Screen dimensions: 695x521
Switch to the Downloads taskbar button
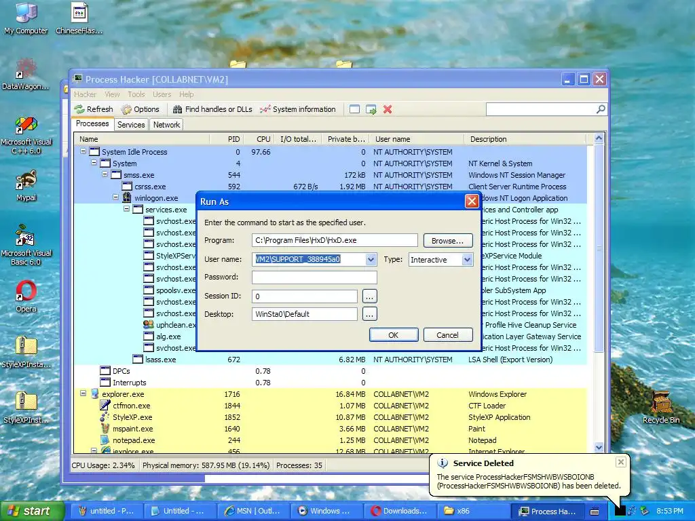point(400,511)
